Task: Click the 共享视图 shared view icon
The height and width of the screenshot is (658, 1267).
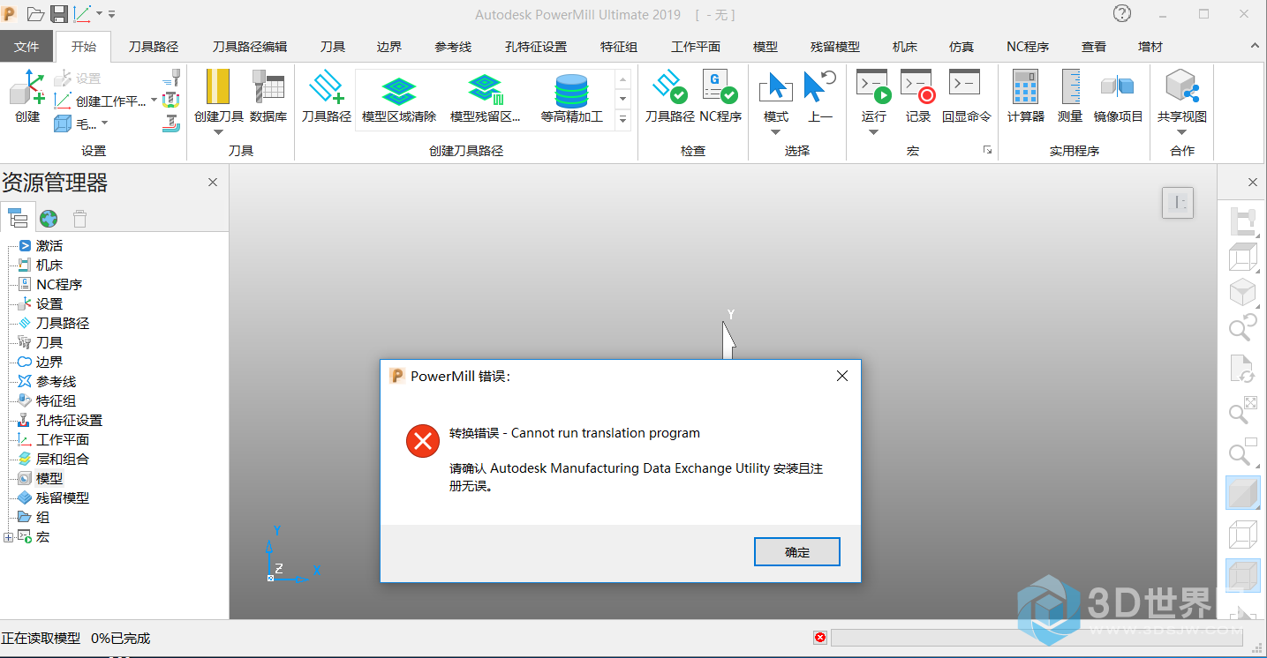Action: point(1181,86)
